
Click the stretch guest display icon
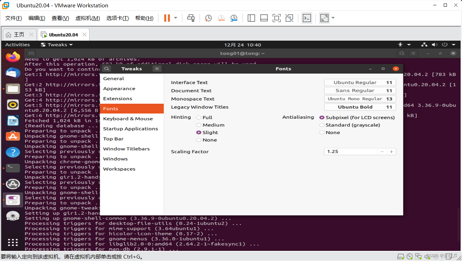pyautogui.click(x=324, y=18)
